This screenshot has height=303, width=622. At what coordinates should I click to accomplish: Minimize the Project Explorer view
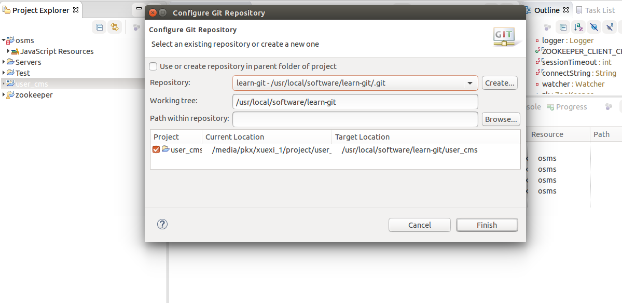point(138,9)
